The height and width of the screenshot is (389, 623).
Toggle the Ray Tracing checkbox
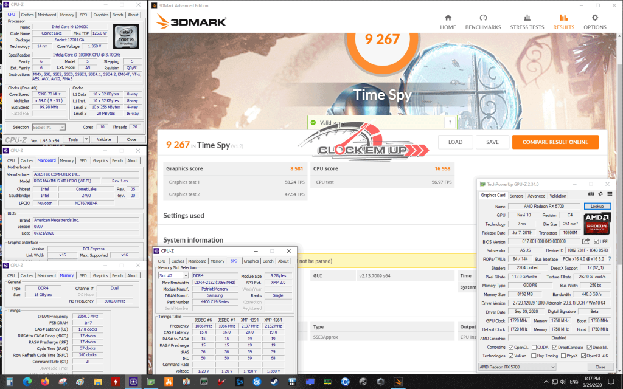coord(534,356)
